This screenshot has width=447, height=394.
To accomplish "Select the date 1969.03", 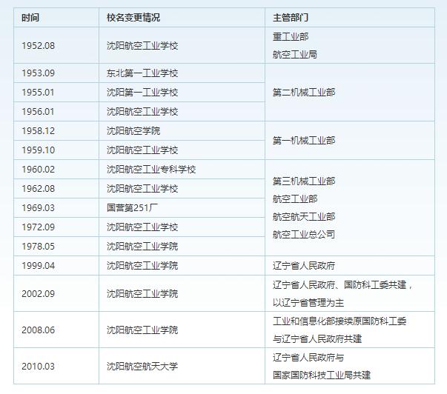I will pyautogui.click(x=39, y=207).
